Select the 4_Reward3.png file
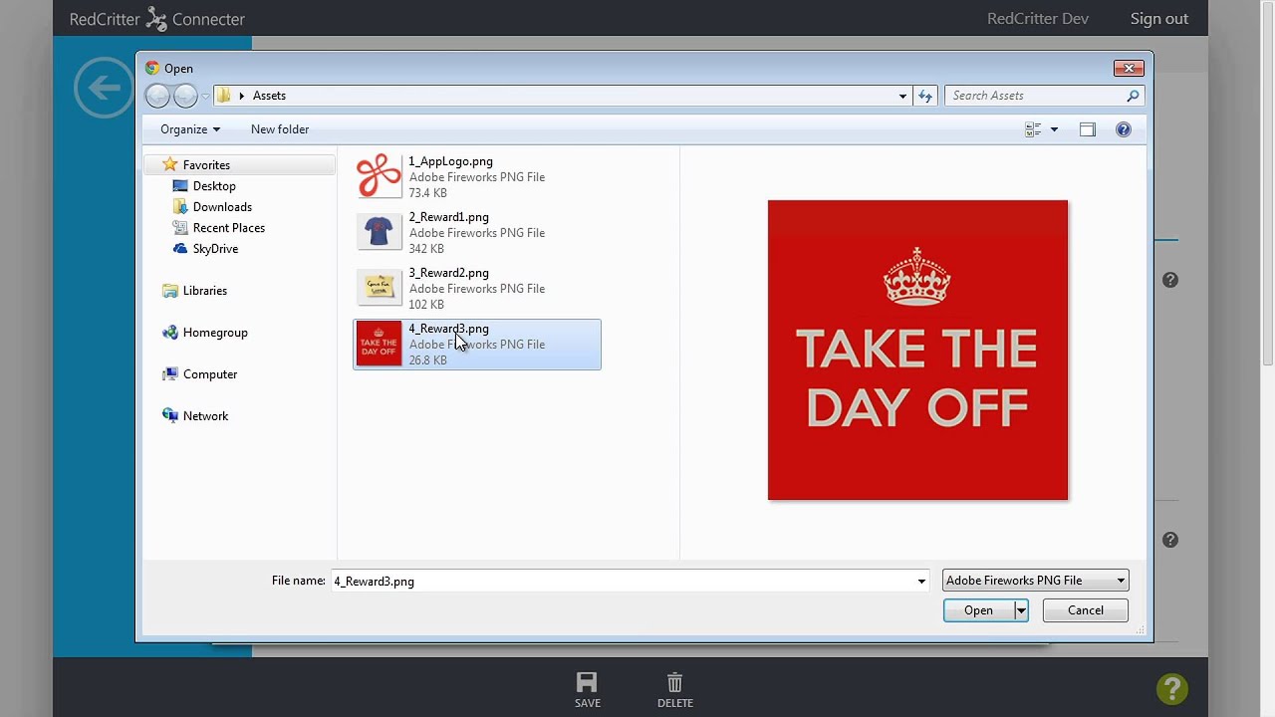 477,345
